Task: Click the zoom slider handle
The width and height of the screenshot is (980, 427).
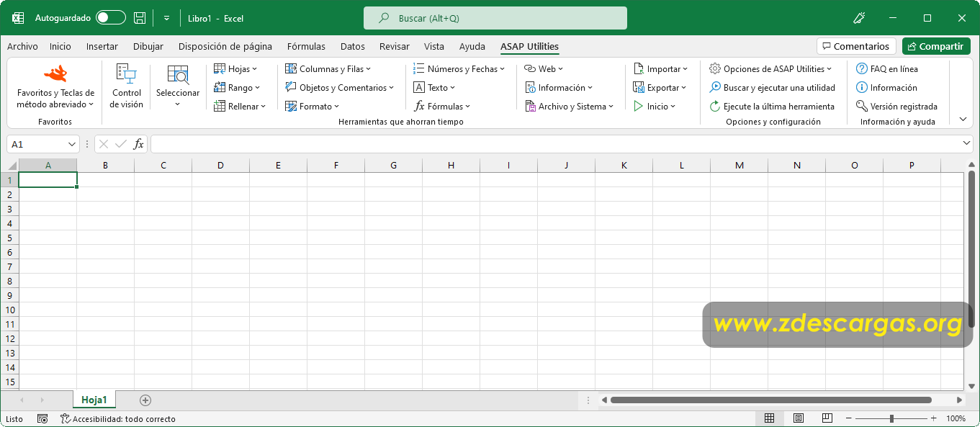Action: 891,418
